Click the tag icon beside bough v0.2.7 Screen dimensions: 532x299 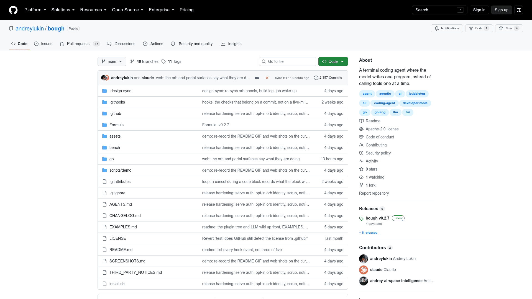tap(361, 219)
